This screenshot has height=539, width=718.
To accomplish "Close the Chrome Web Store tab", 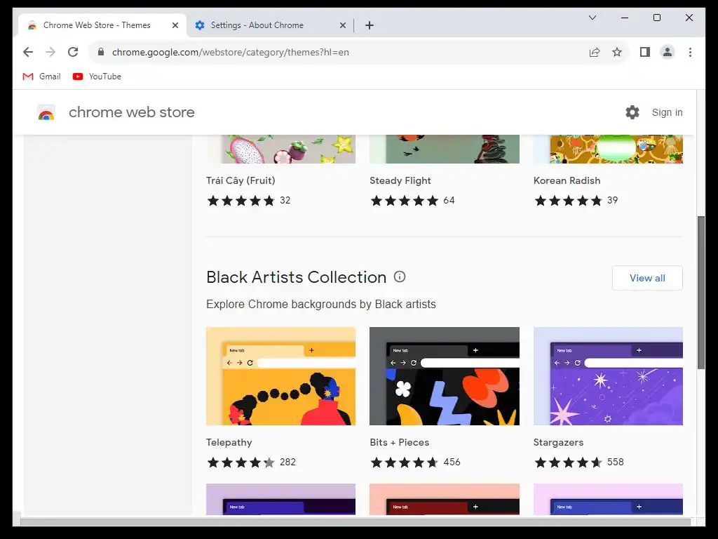I will coord(175,25).
